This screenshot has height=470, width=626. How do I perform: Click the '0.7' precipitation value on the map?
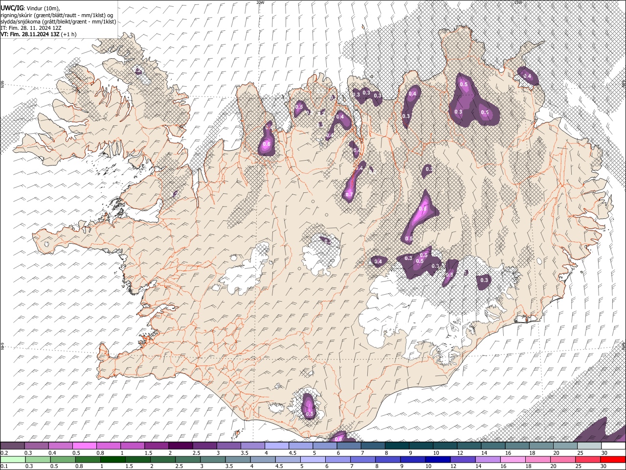(349, 194)
